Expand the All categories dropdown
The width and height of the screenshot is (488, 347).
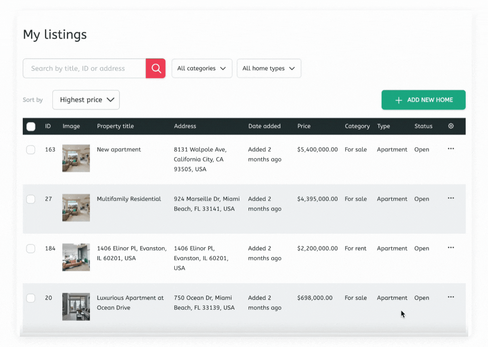pyautogui.click(x=202, y=68)
